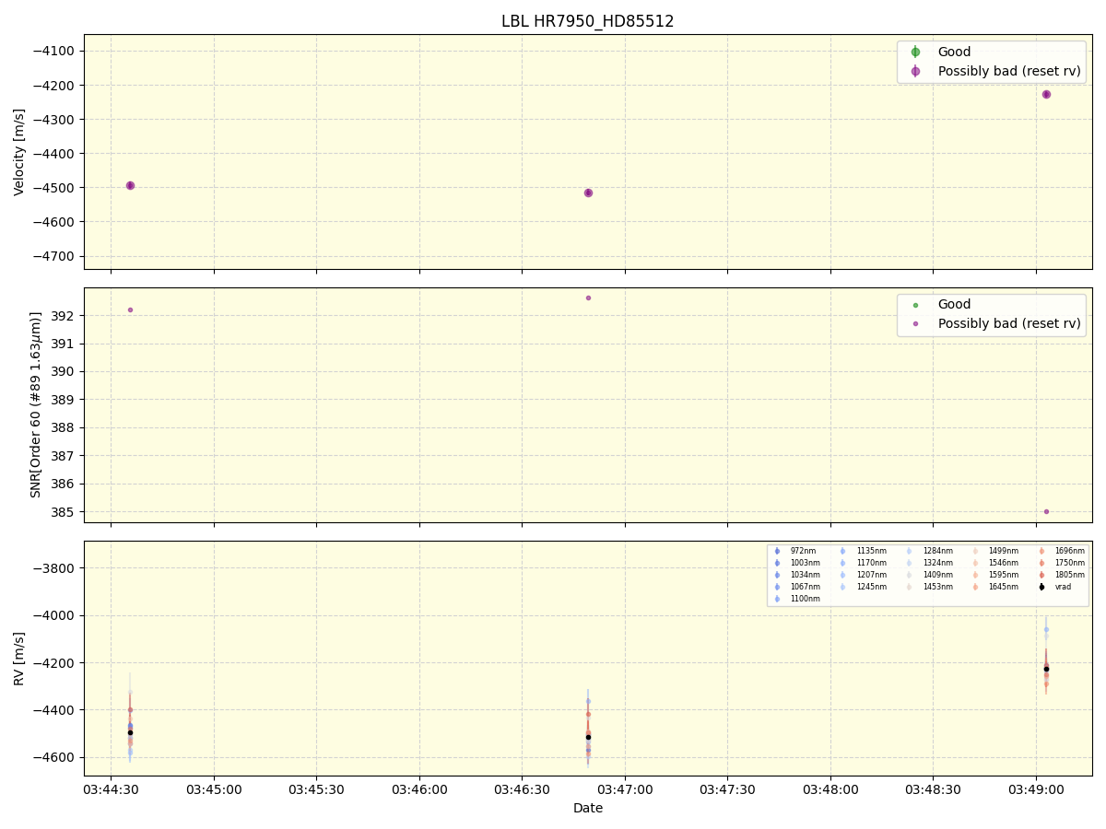Click the 1100nm legend marker
Viewport: 1106px width, 829px height.
click(777, 599)
